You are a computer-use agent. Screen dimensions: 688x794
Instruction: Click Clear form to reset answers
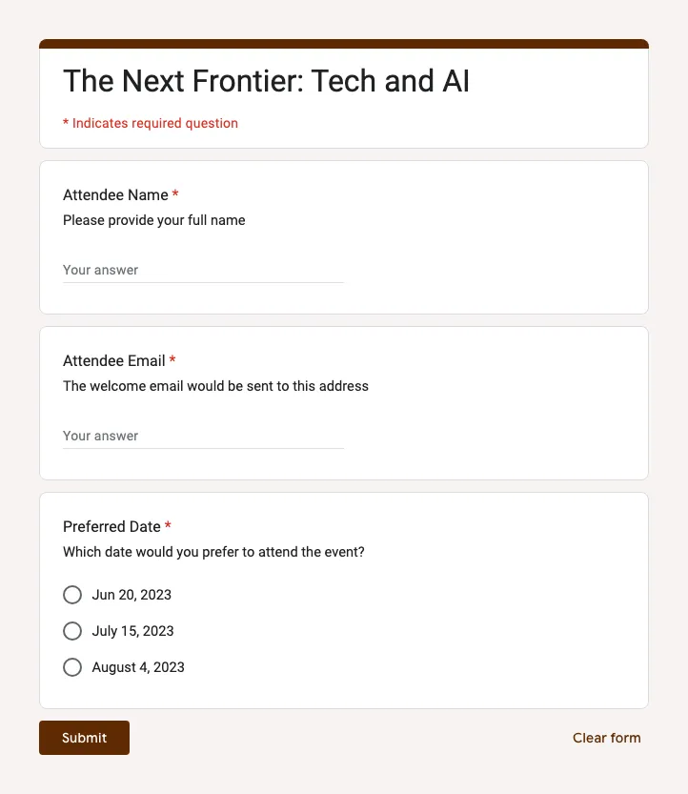606,738
